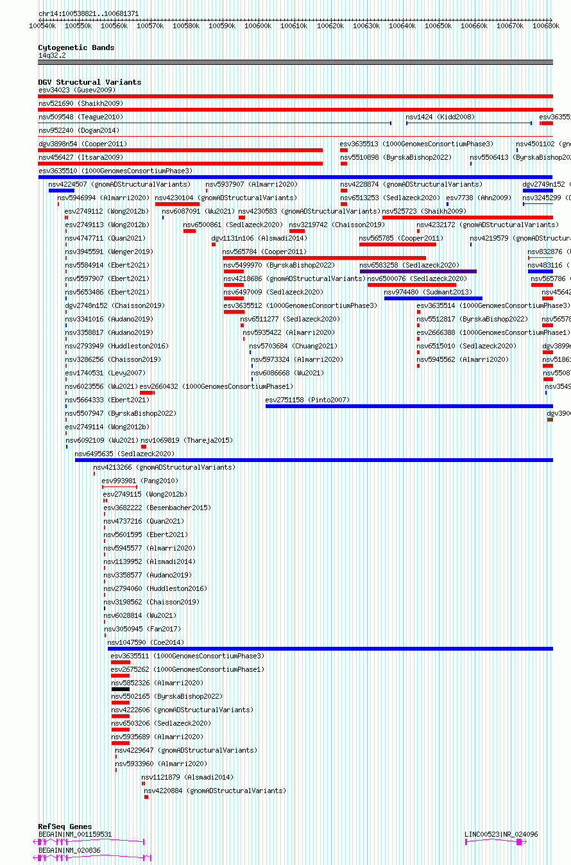Click nsv5512817 (ByrskaBishop2022) label
The height and width of the screenshot is (865, 571).
point(472,319)
